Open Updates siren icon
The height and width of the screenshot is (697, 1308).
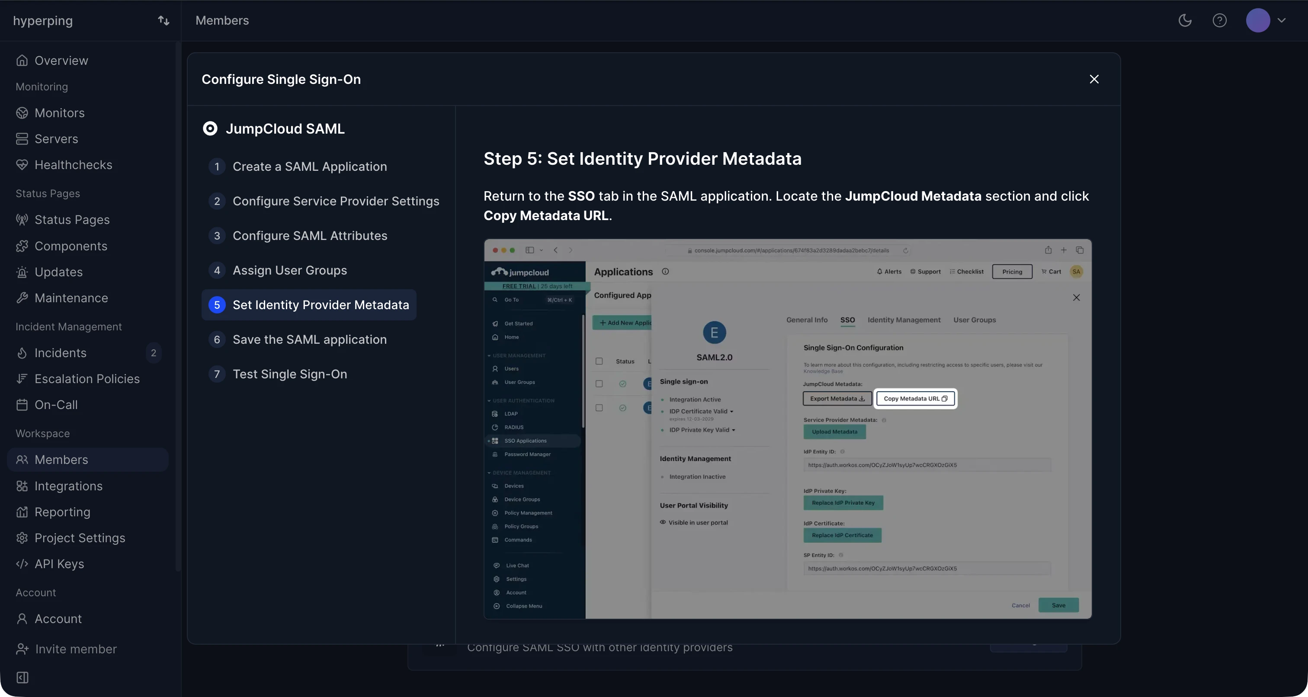[x=22, y=272]
